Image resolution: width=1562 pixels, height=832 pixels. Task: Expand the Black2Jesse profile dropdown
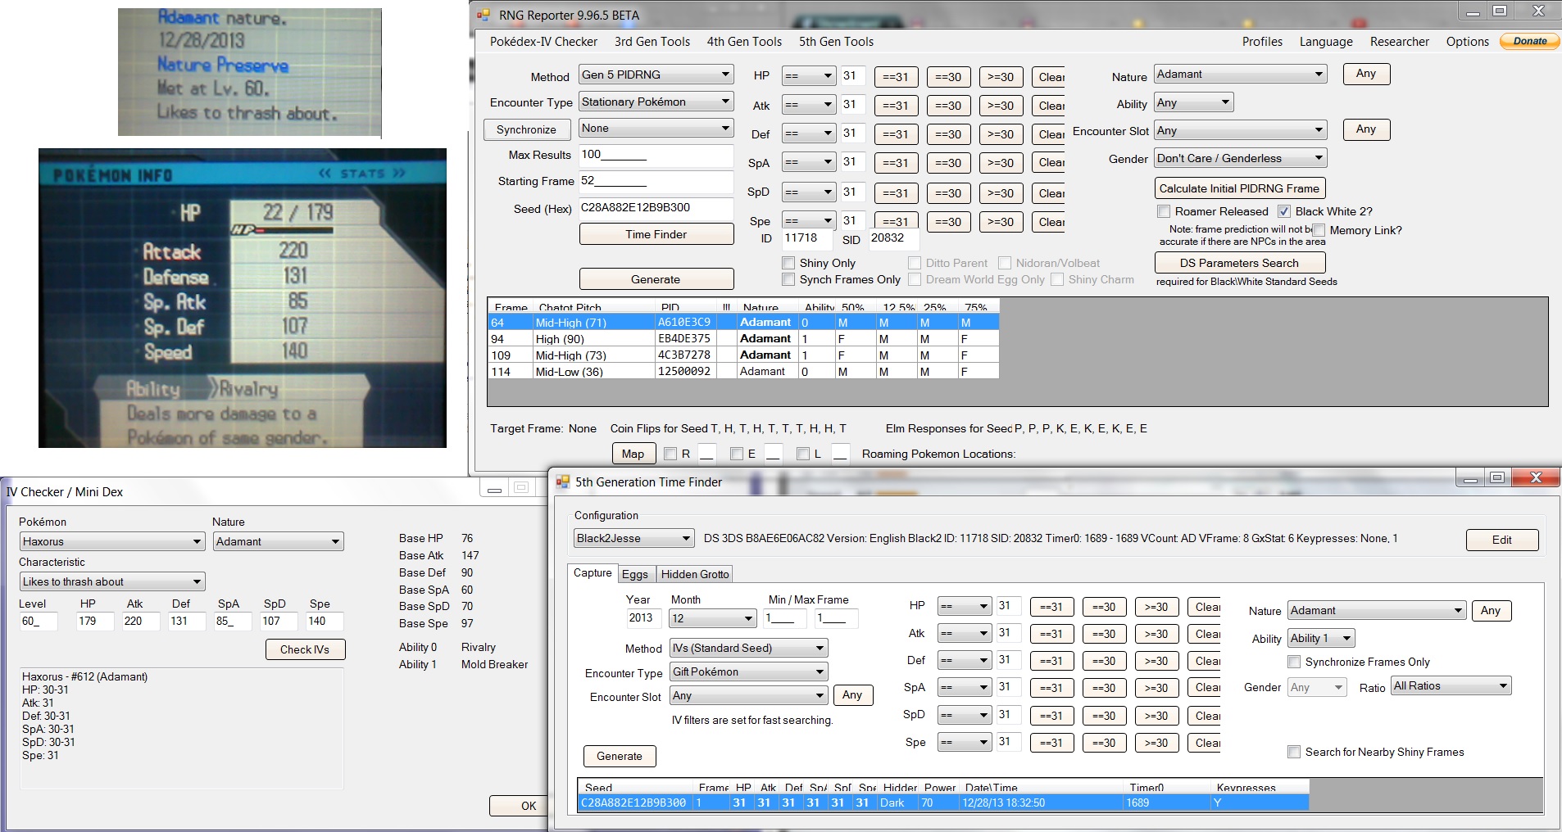click(x=634, y=538)
